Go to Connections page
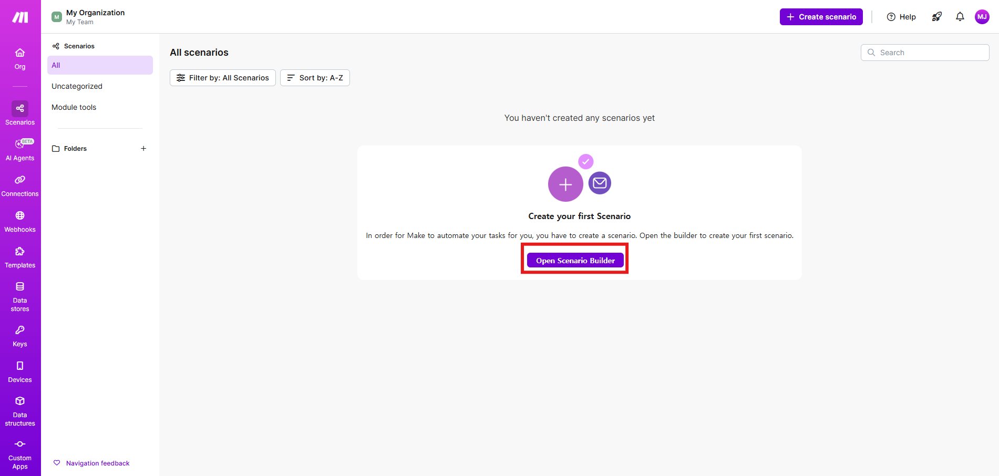999x476 pixels. click(20, 185)
